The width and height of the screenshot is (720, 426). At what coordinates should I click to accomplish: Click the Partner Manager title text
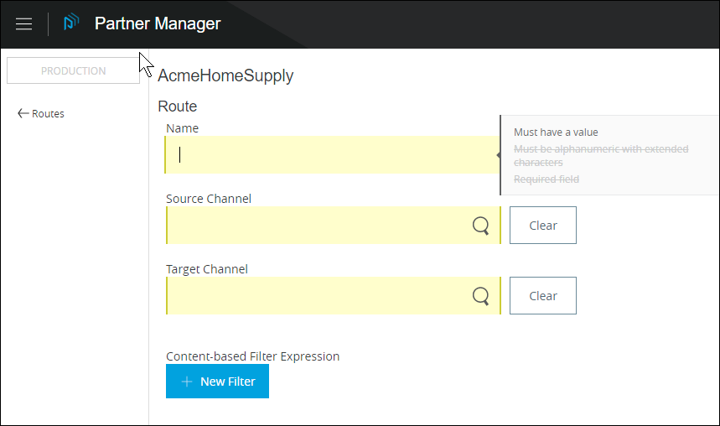tap(158, 23)
